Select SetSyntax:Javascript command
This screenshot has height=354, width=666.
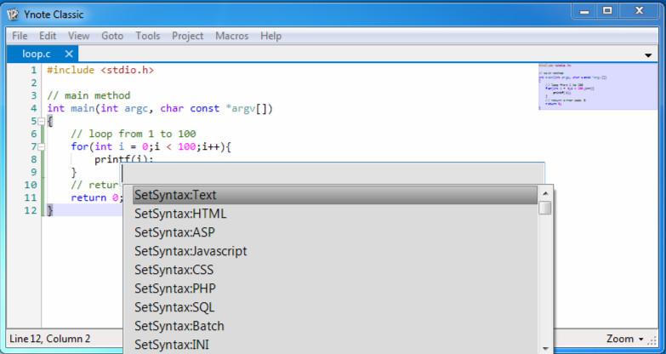tap(334, 251)
